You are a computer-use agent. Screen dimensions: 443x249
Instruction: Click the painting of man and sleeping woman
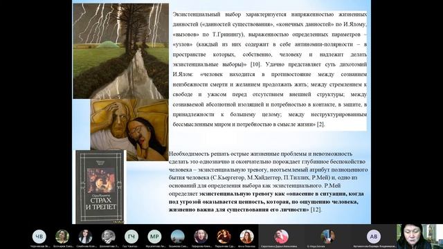click(129, 130)
